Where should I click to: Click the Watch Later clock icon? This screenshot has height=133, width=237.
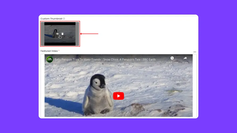(x=172, y=58)
